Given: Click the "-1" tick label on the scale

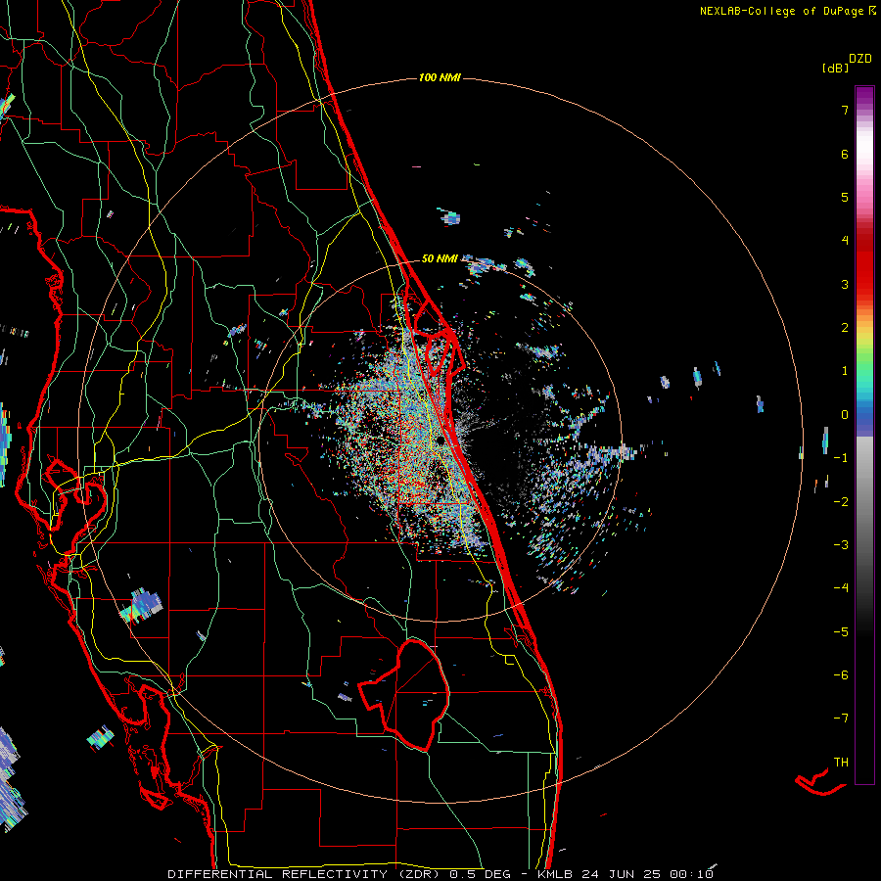Looking at the screenshot, I should point(841,458).
